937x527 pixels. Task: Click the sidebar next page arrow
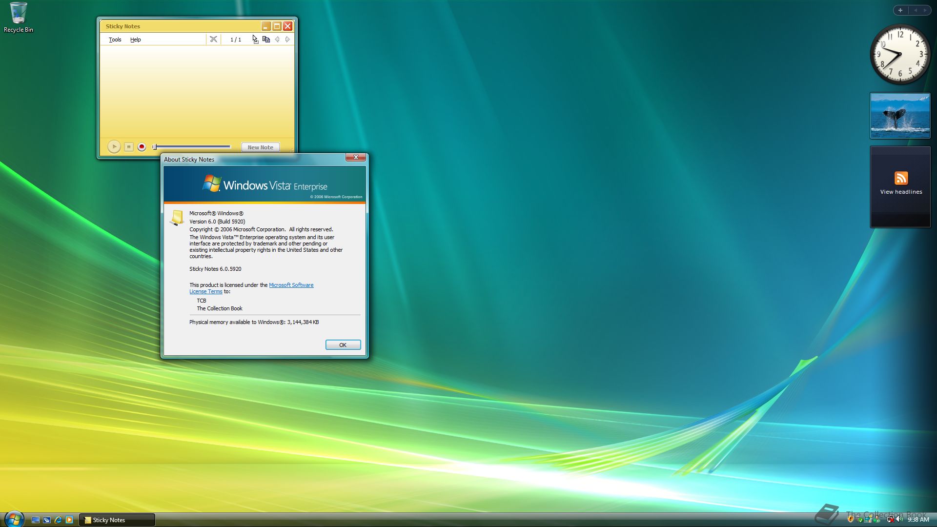(x=925, y=10)
